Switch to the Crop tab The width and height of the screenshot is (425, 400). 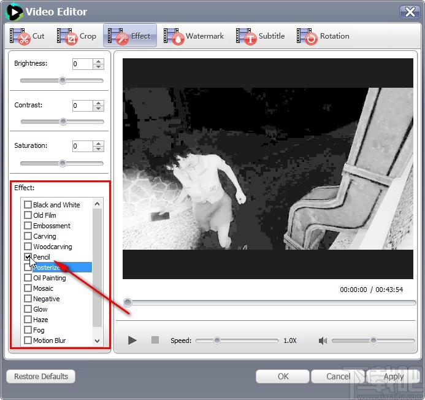point(77,36)
